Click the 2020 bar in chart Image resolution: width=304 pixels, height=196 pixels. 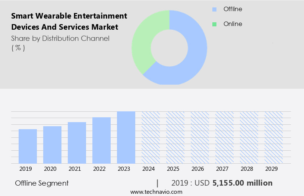coord(52,145)
